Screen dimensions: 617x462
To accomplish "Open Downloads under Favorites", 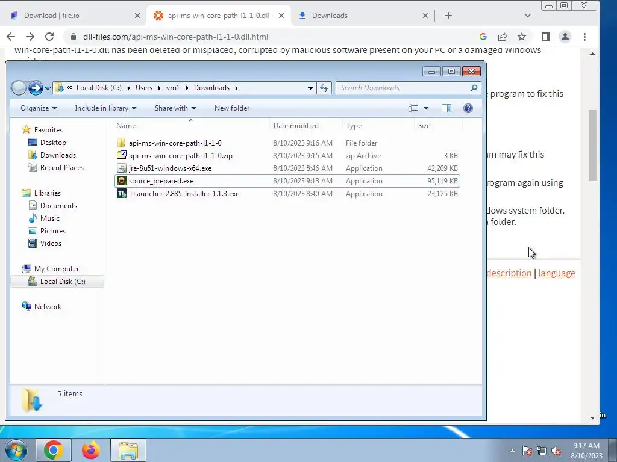I will (58, 155).
